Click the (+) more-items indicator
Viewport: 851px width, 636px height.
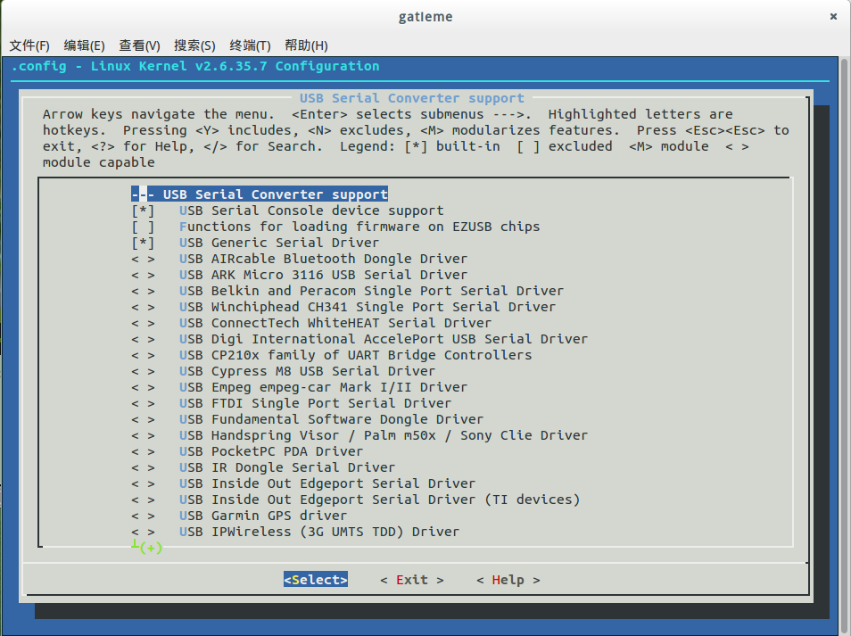(151, 548)
